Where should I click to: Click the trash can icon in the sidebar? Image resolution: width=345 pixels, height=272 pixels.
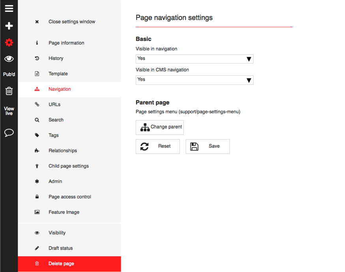pyautogui.click(x=9, y=91)
